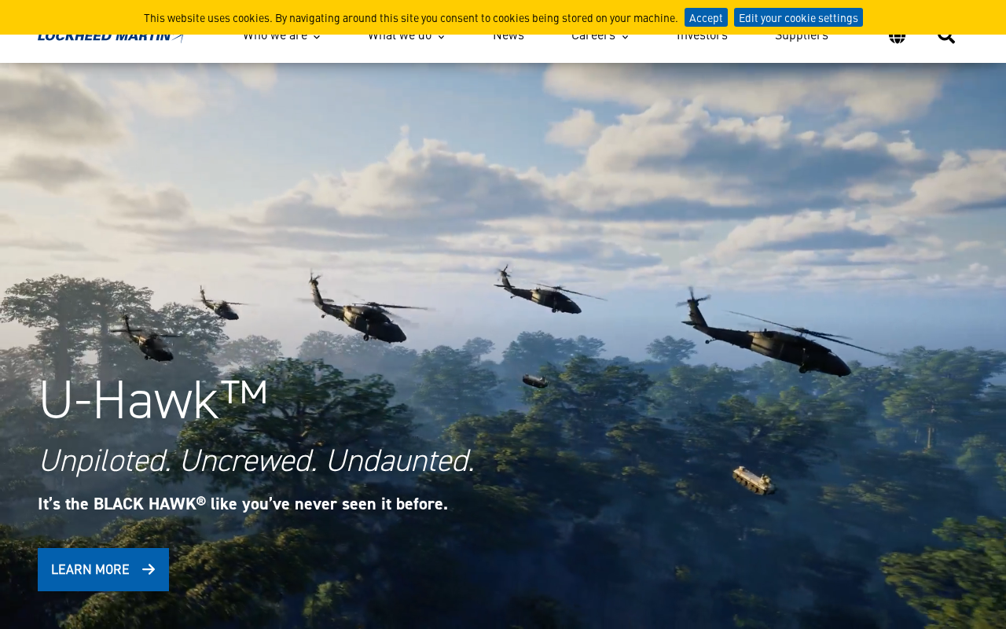Open the search magnifier icon
The width and height of the screenshot is (1006, 629).
946,36
